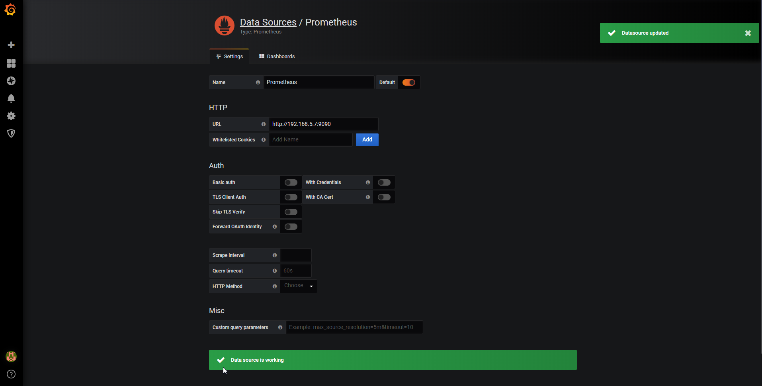The width and height of the screenshot is (762, 386).
Task: Enable the Forward OAuth Identity switch
Action: (x=291, y=227)
